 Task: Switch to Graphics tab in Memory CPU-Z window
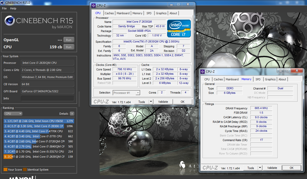click(x=270, y=79)
